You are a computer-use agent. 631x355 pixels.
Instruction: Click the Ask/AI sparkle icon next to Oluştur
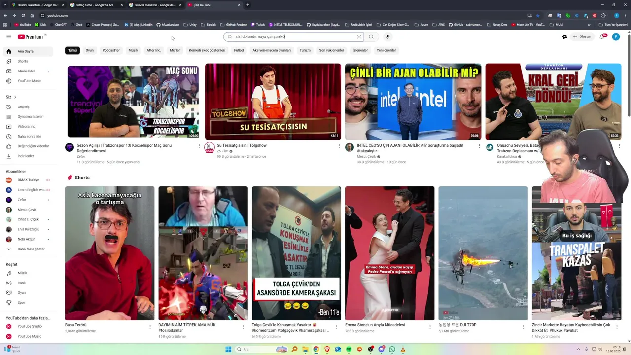click(x=564, y=36)
